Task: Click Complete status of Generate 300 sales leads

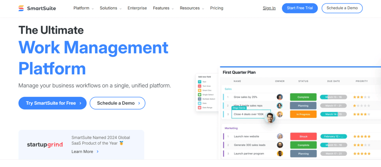Action: pyautogui.click(x=303, y=145)
